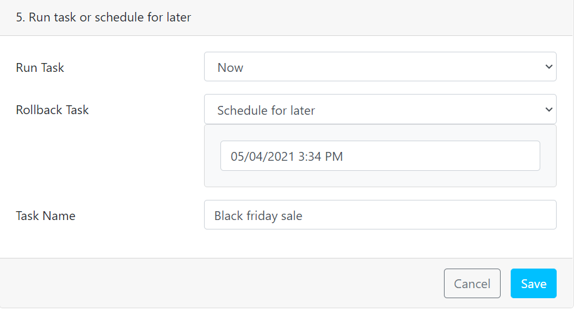Viewport: 585px width, 319px height.
Task: Click the "Black friday sale" text
Action: click(x=258, y=216)
